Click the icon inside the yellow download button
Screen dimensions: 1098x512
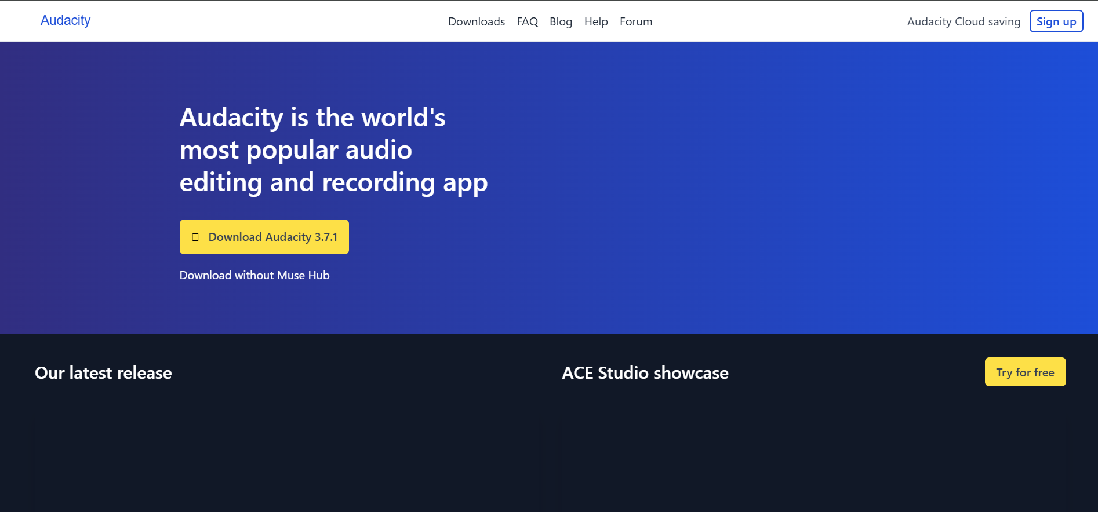tap(195, 237)
